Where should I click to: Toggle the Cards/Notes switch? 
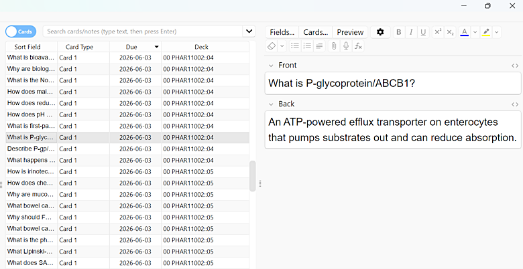21,31
